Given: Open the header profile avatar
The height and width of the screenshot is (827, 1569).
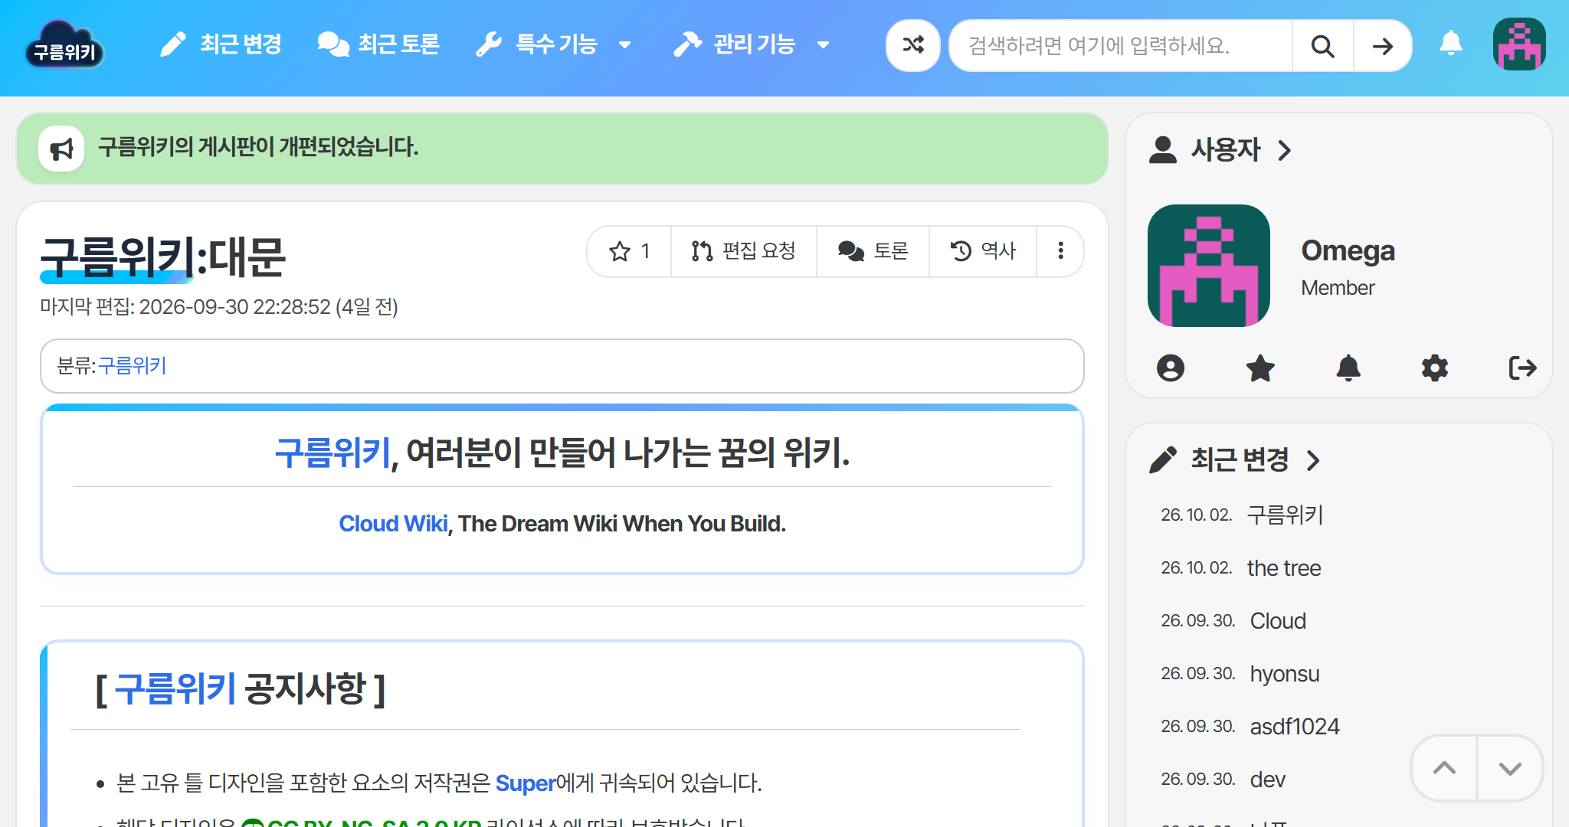Looking at the screenshot, I should coord(1519,44).
